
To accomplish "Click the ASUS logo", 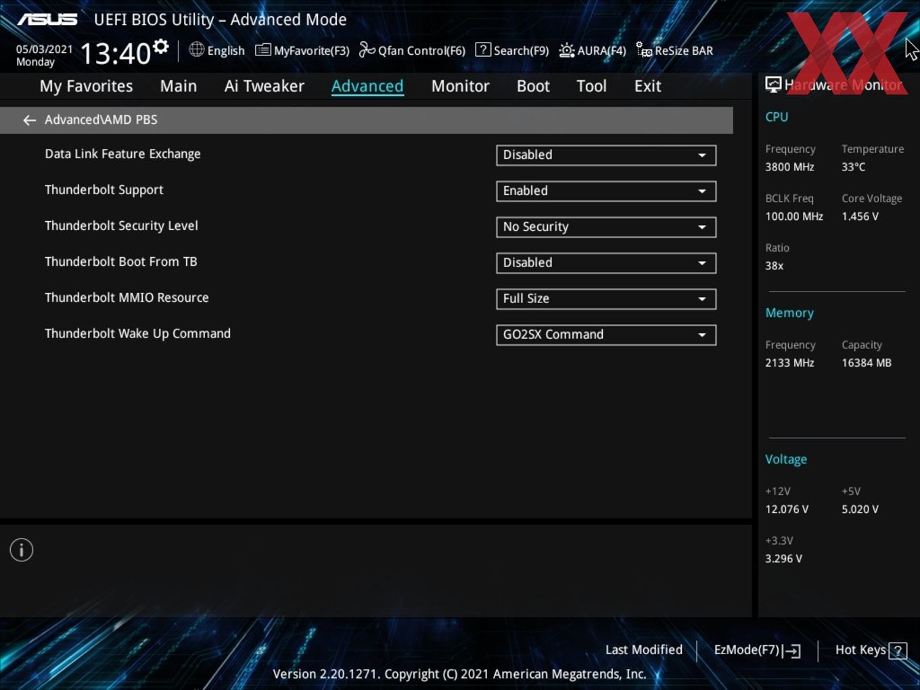I will (47, 20).
